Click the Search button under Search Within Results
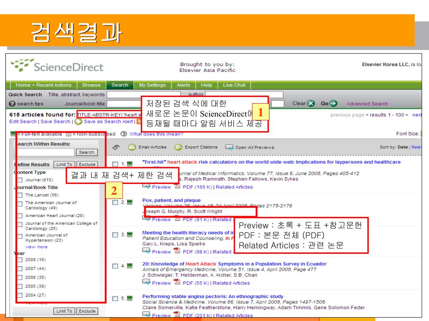The width and height of the screenshot is (429, 321). pyautogui.click(x=86, y=152)
